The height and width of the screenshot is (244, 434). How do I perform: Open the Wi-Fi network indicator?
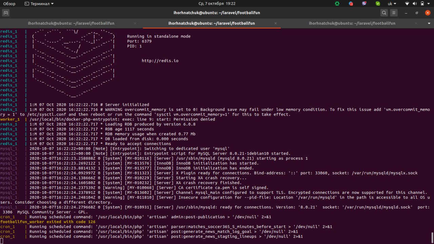[407, 4]
